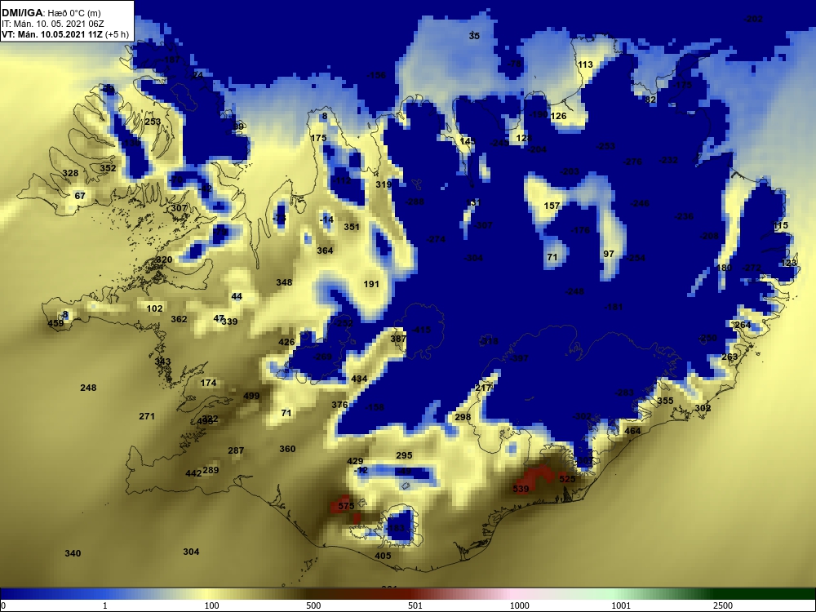This screenshot has height=612, width=816.
Task: Click the map value '328' in the Westfjords
Action: (x=70, y=174)
